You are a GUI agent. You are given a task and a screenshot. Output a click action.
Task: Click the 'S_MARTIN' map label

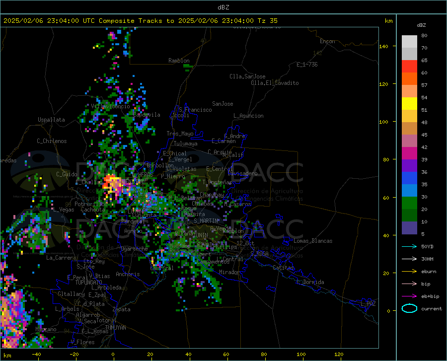click(x=206, y=221)
